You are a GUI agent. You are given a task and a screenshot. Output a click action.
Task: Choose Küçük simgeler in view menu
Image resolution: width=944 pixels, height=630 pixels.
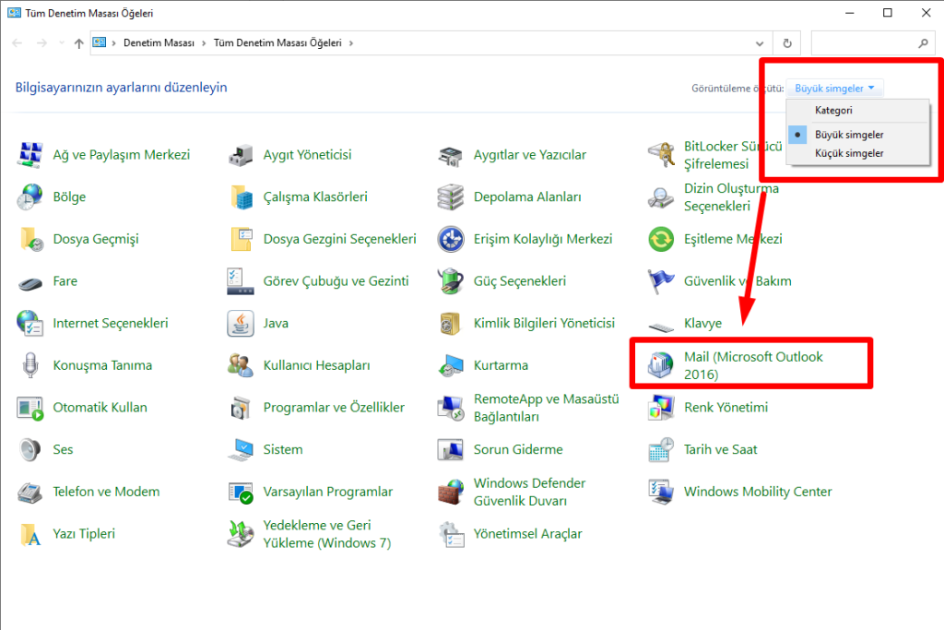848,153
